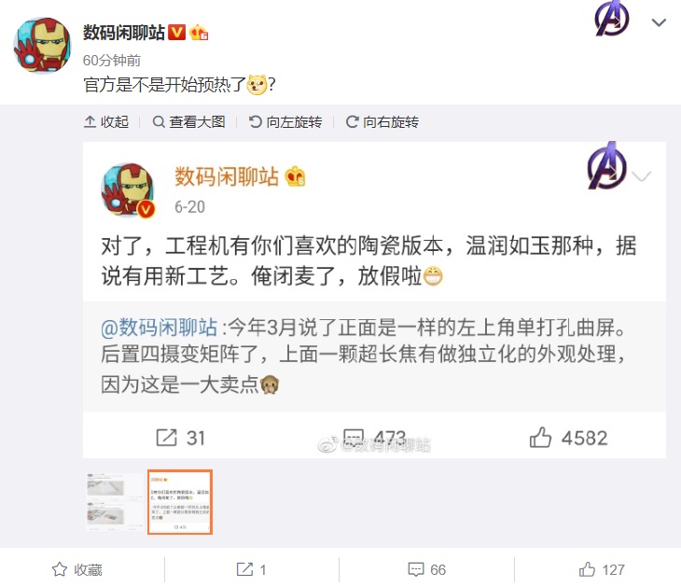The height and width of the screenshot is (587, 681).
Task: Click the expanded screenshot image
Action: click(374, 300)
